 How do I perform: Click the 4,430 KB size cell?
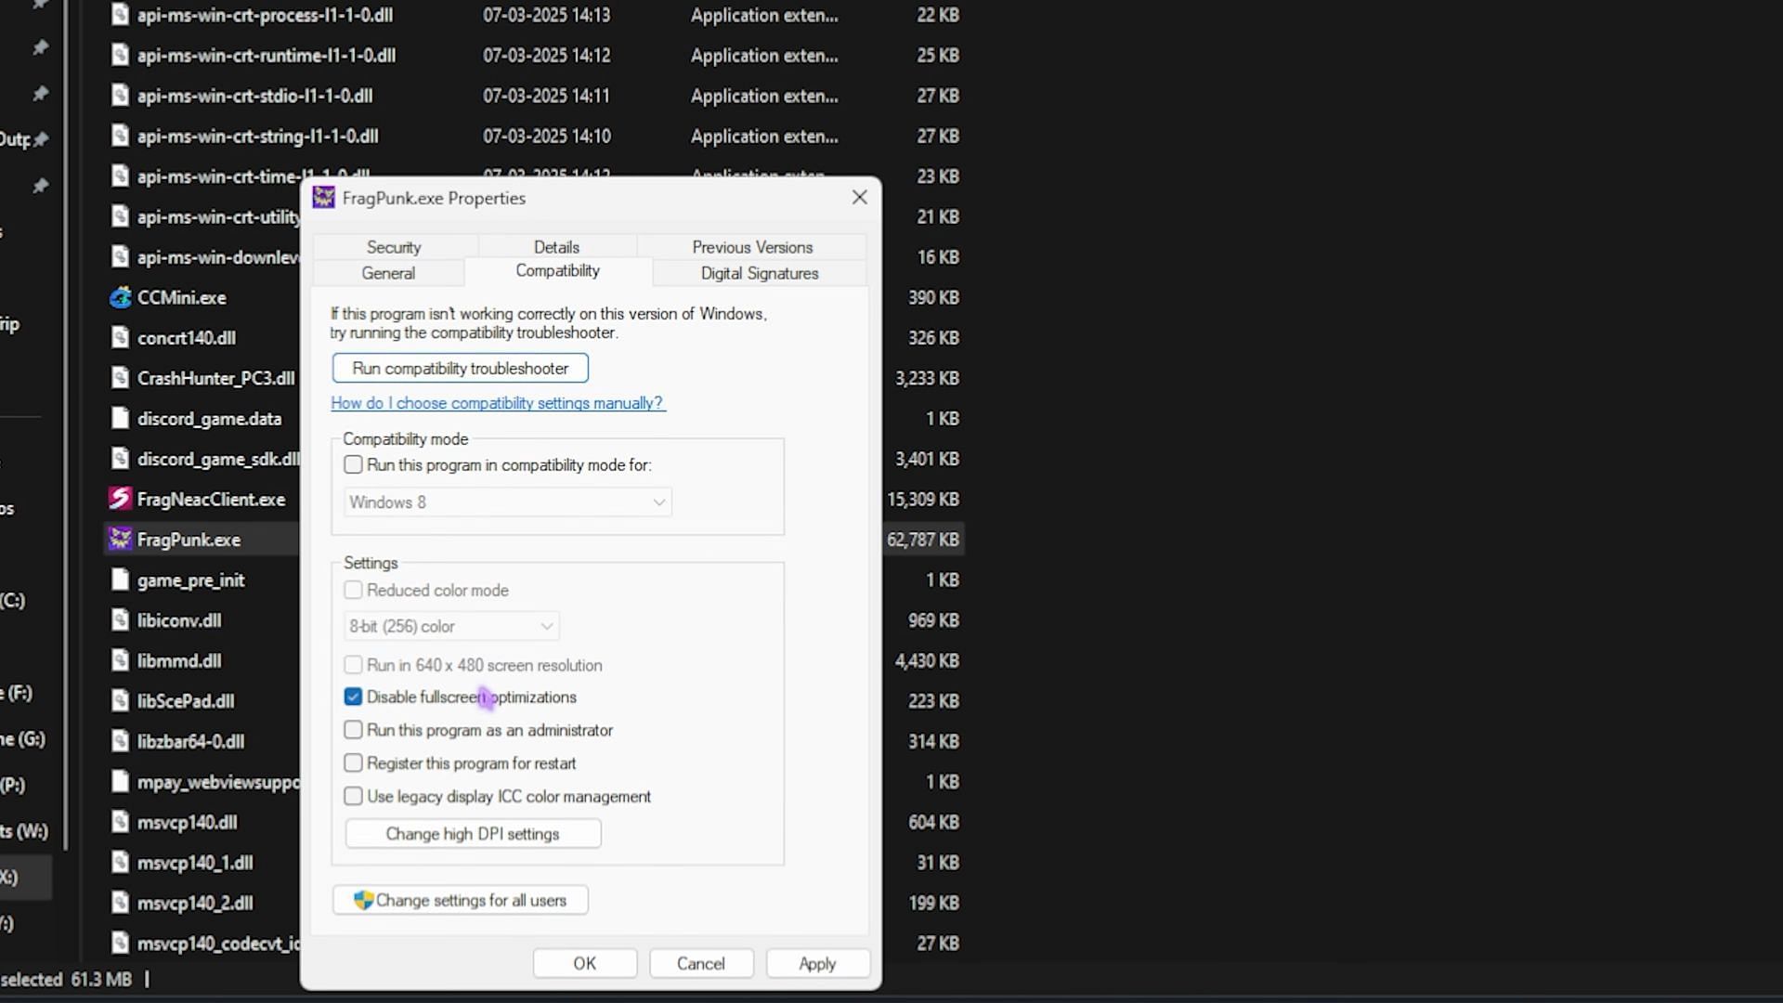[x=927, y=660]
